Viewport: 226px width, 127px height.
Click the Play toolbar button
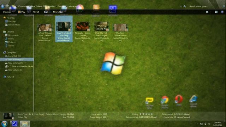tap(22, 12)
